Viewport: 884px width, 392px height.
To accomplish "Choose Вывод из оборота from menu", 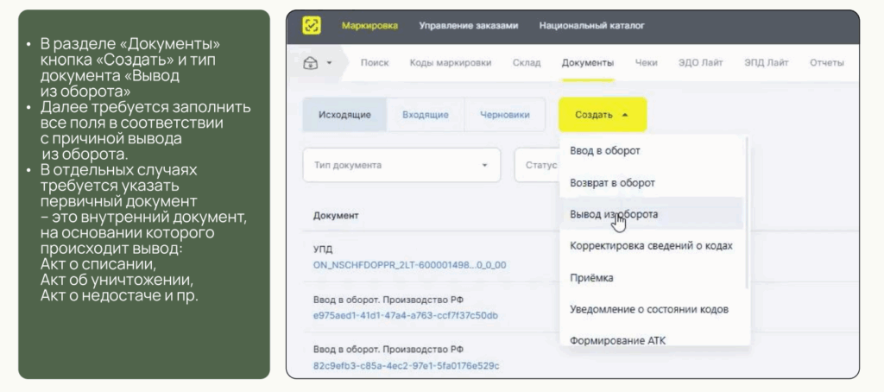I will point(651,214).
